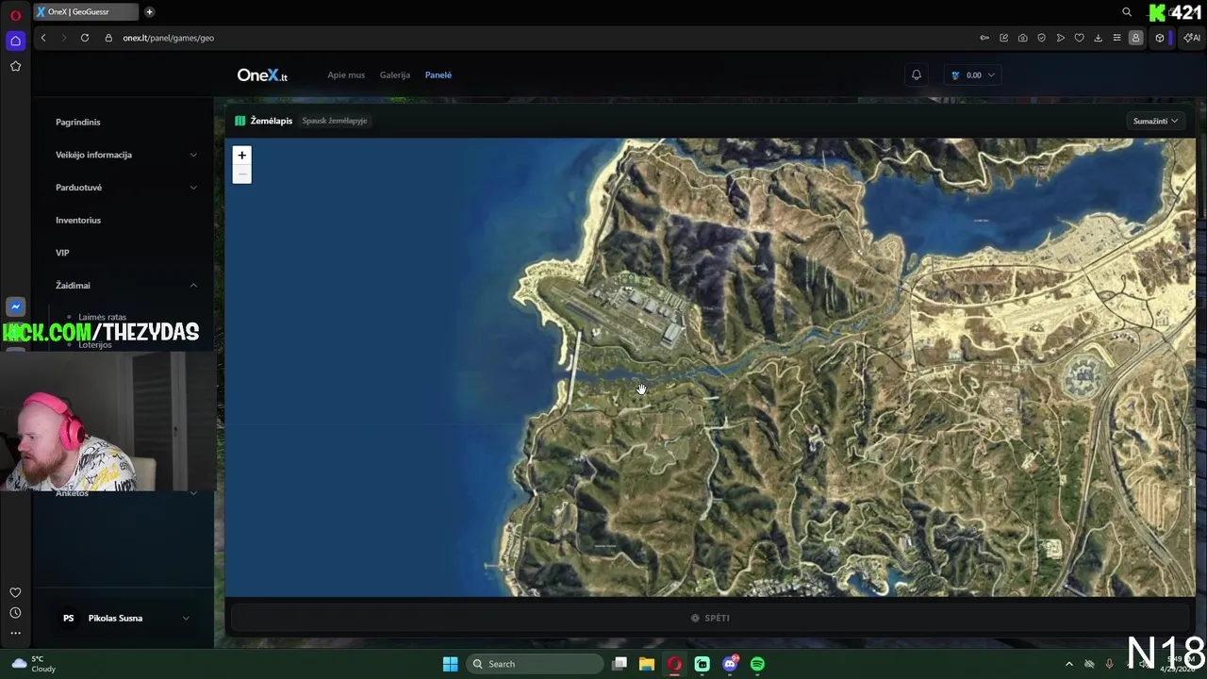
Task: Open the bookmarks star in Opera sidebar
Action: coord(15,66)
